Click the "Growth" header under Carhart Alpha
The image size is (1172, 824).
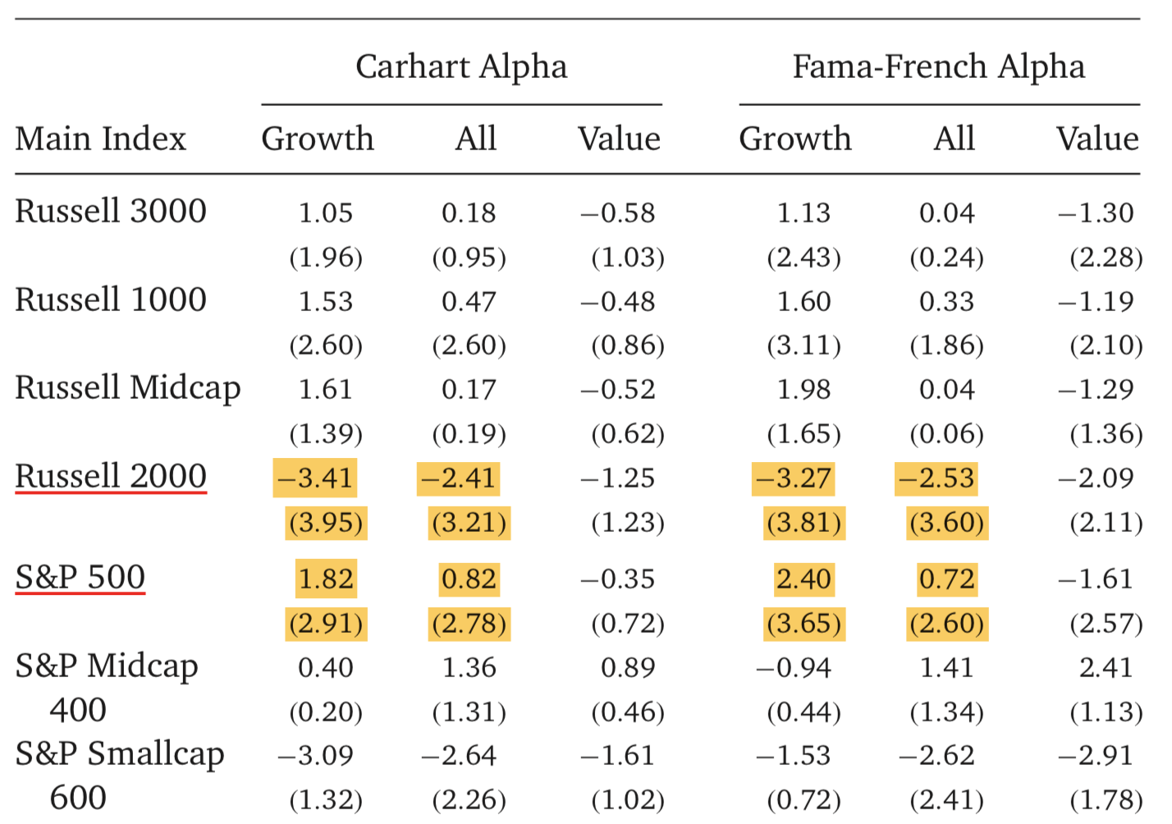click(318, 139)
